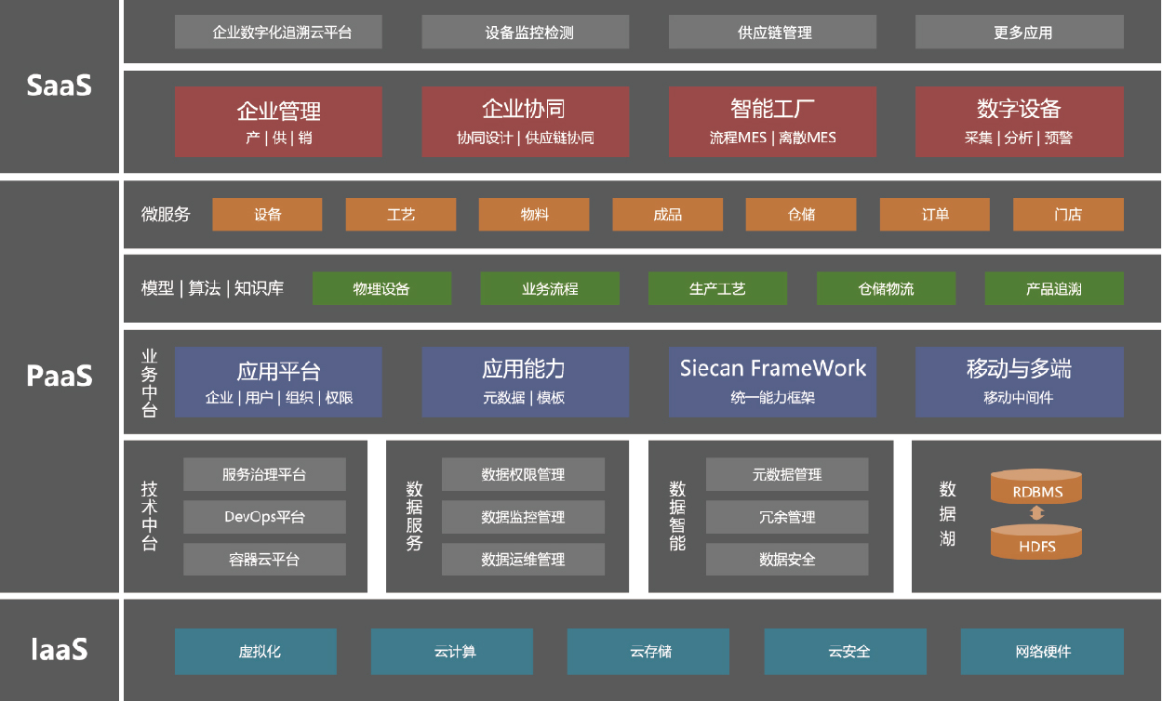Choose the 成品 microservice block

click(668, 215)
